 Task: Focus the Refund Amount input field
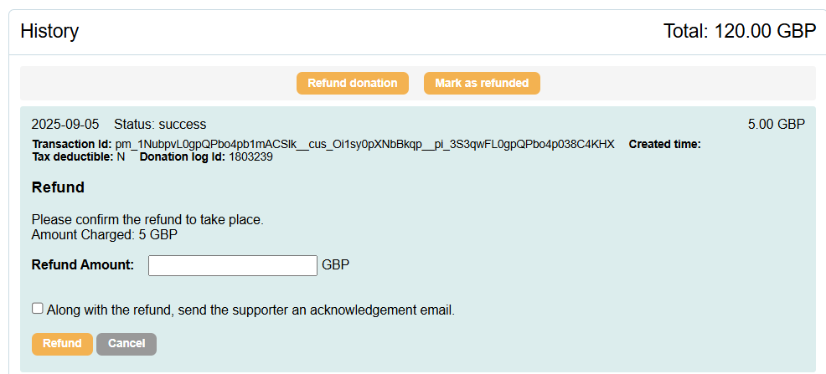(233, 265)
